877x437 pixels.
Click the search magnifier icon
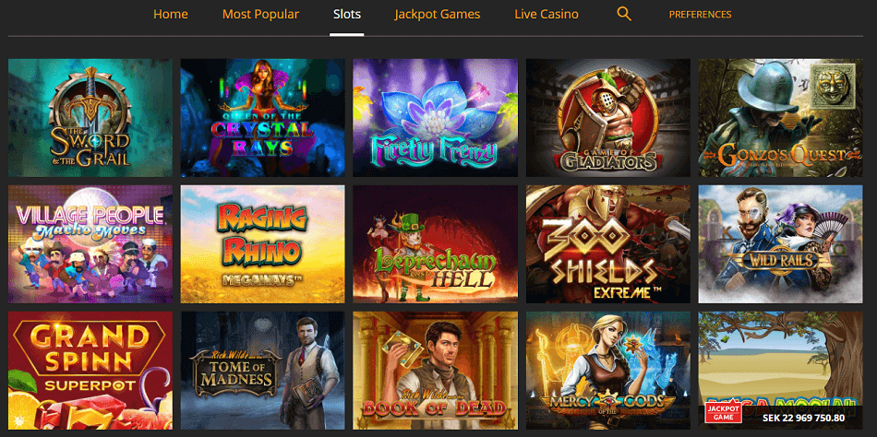(624, 14)
